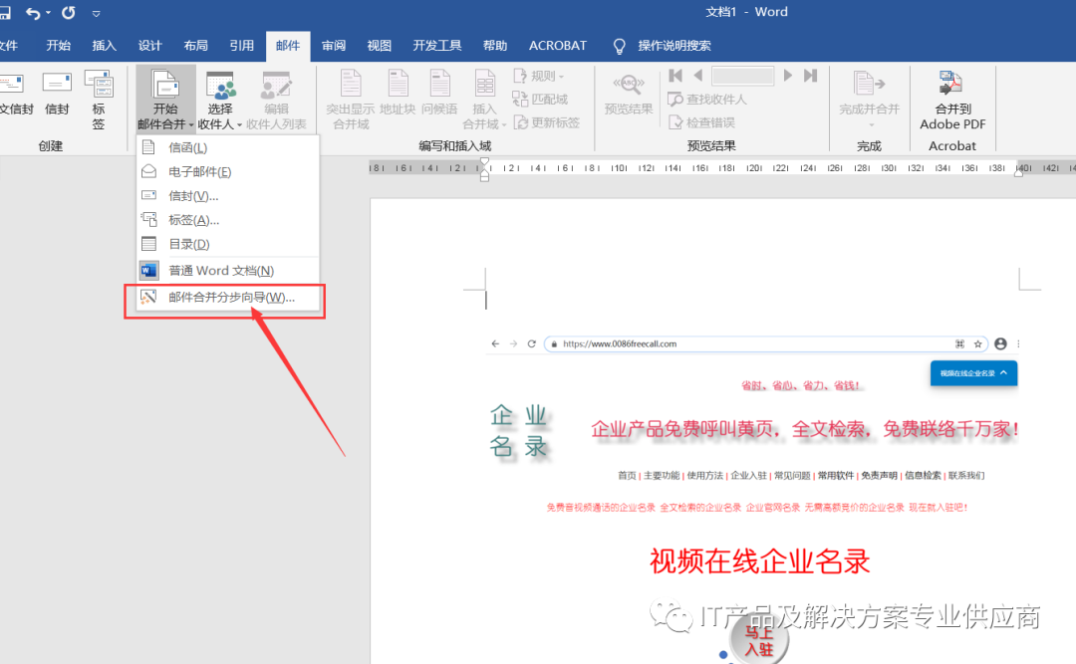Open the 视图 ribbon tab
The image size is (1076, 664).
pyautogui.click(x=379, y=45)
